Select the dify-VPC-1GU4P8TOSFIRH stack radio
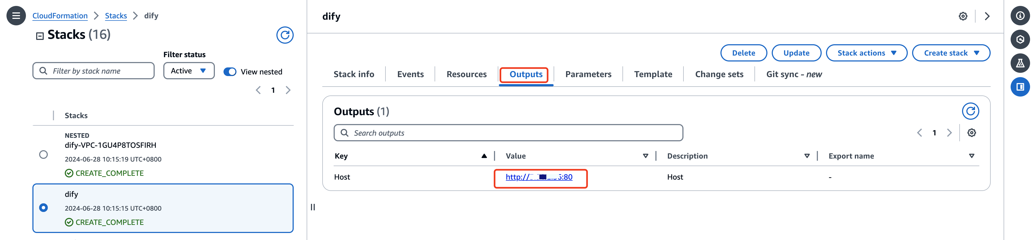This screenshot has width=1036, height=240. pos(43,154)
